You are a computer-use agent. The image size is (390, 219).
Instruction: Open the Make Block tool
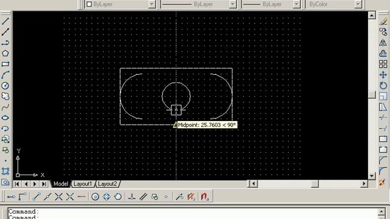pyautogui.click(x=5, y=150)
